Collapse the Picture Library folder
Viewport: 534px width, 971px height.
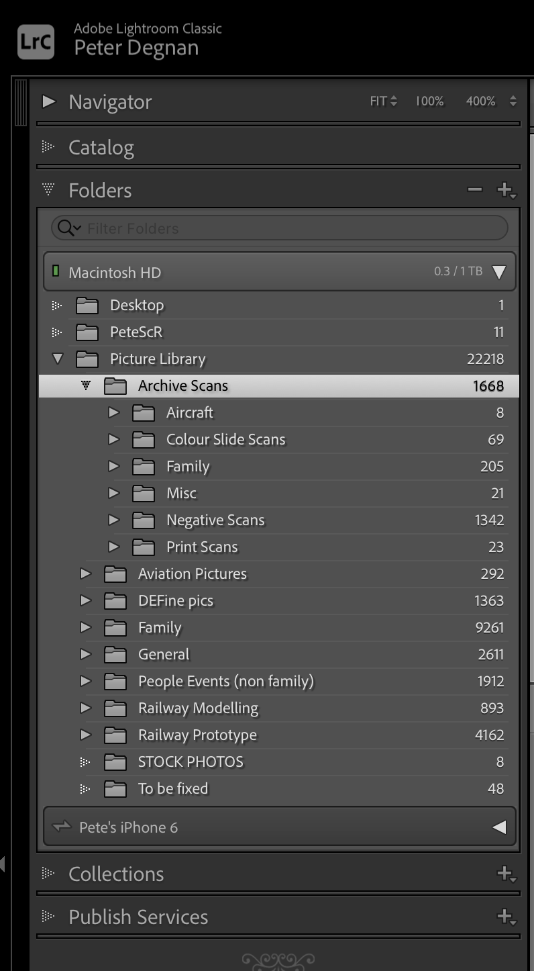point(58,359)
